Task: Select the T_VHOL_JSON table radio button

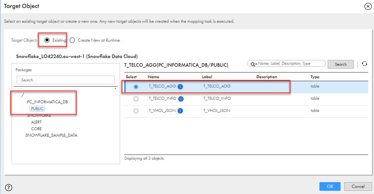Action: 136,111
